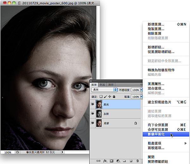Open the 柔光 blend mode dropdown

[x=104, y=90]
